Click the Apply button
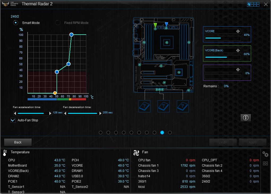The width and height of the screenshot is (271, 194). [x=252, y=142]
